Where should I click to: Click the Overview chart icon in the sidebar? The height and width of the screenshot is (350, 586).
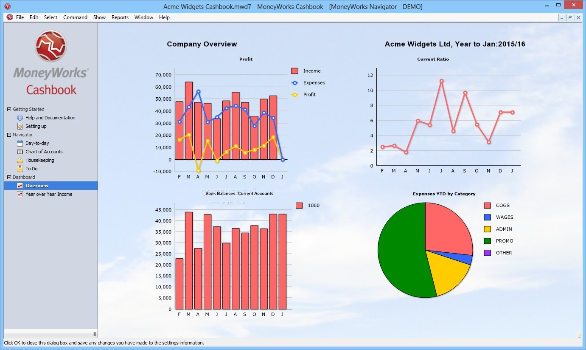tap(20, 186)
